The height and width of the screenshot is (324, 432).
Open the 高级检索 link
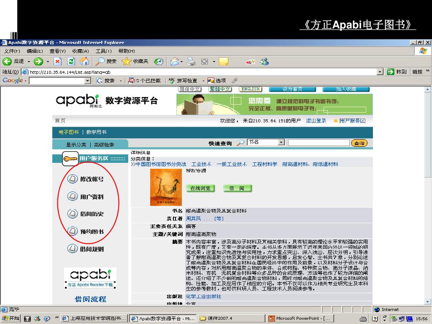(x=104, y=145)
